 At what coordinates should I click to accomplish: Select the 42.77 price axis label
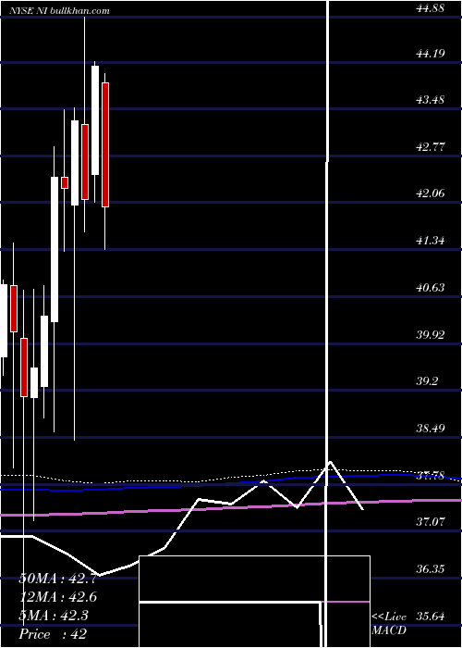pyautogui.click(x=431, y=146)
